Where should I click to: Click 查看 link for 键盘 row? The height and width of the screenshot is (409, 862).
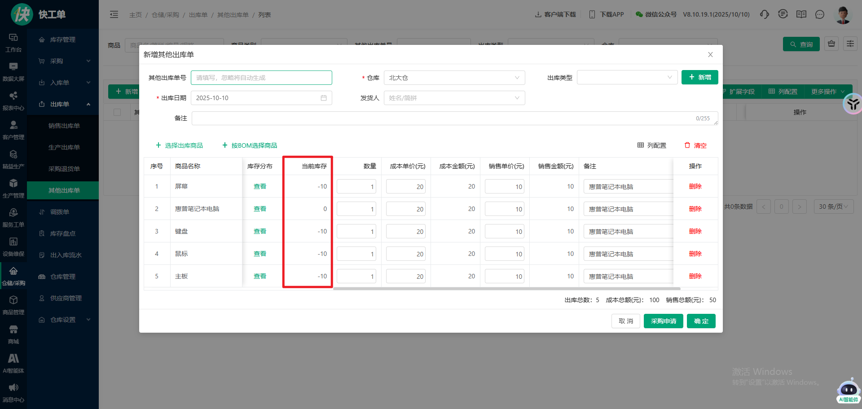pyautogui.click(x=260, y=231)
